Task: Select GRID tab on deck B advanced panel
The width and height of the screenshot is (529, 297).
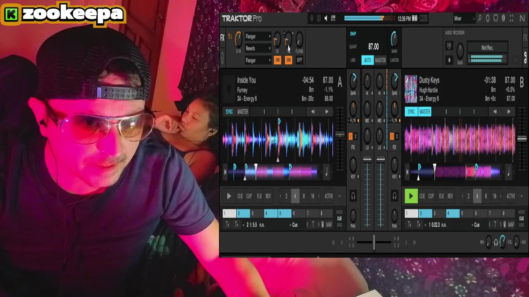Action: 522,225
